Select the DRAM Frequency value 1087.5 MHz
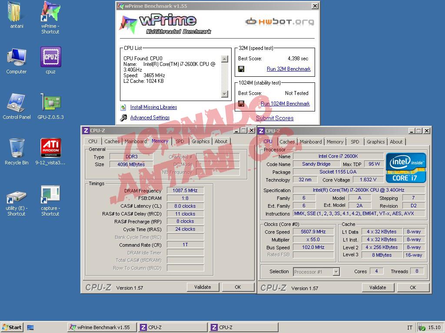445x333 pixels. click(x=185, y=191)
